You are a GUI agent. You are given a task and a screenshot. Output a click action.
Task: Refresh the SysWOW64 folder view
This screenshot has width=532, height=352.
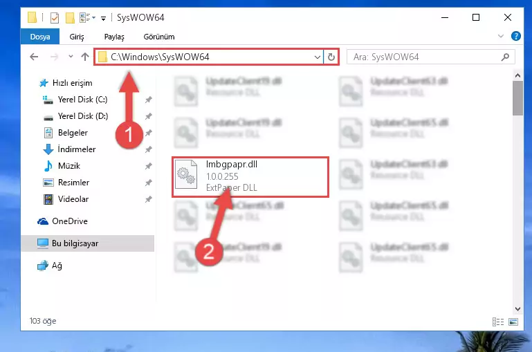click(331, 57)
